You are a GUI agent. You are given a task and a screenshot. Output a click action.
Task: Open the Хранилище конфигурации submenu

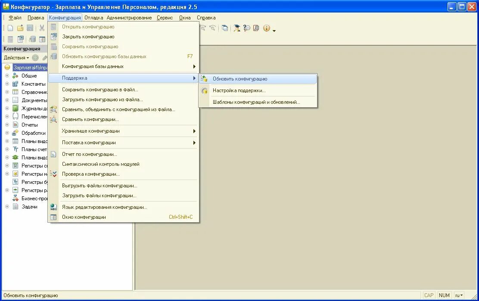pos(124,131)
